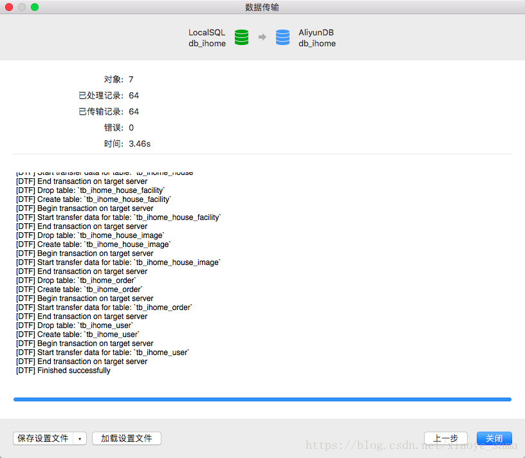The height and width of the screenshot is (458, 525).
Task: Click the 错误 value 0
Action: coord(131,127)
